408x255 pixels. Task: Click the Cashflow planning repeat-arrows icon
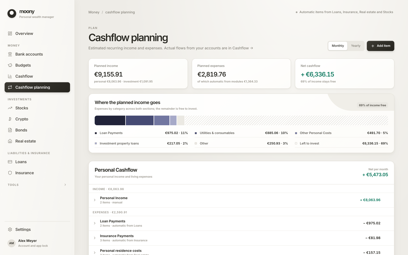[x=10, y=87]
